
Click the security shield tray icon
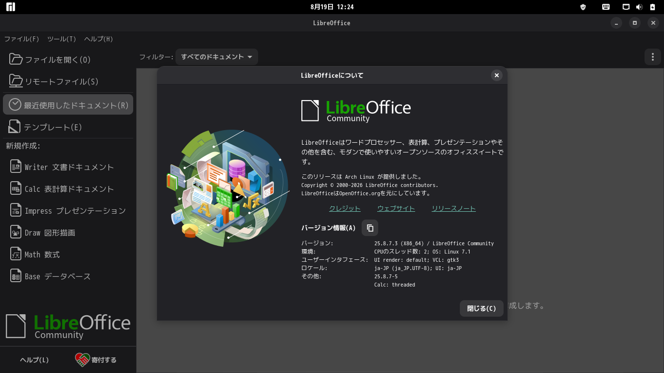583,7
